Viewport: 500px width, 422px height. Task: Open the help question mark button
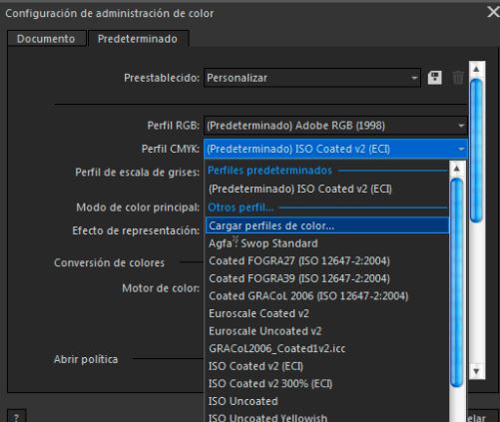[x=16, y=416]
